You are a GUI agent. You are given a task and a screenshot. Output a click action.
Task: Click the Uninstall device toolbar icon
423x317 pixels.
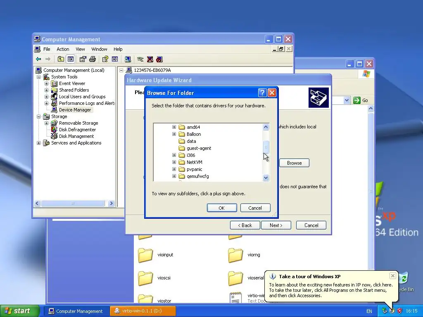pos(150,59)
